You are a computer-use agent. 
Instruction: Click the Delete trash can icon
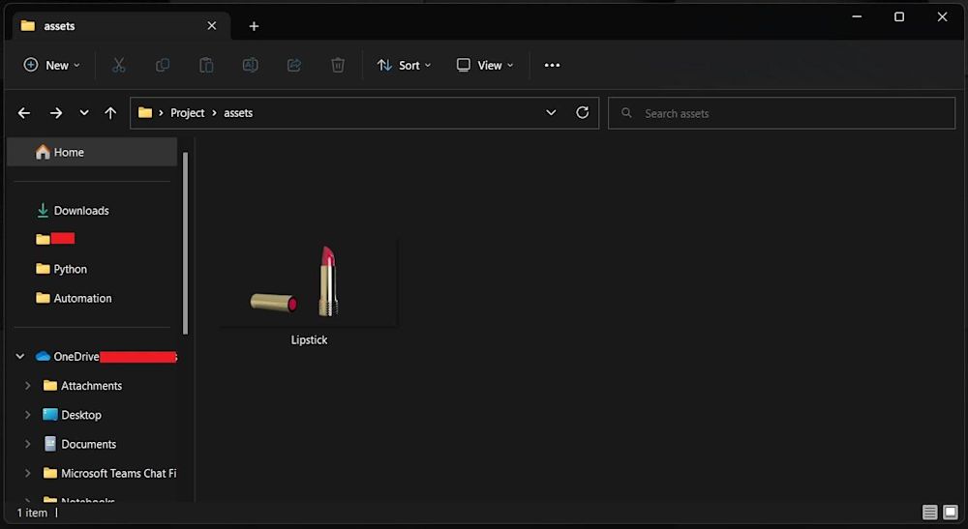[x=338, y=65]
